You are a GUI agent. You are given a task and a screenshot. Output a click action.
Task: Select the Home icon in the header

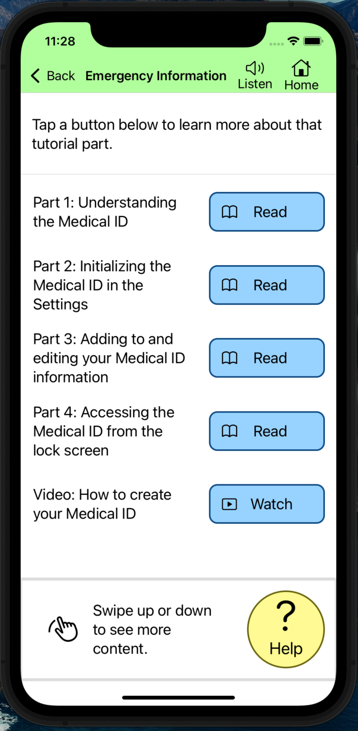click(x=300, y=67)
